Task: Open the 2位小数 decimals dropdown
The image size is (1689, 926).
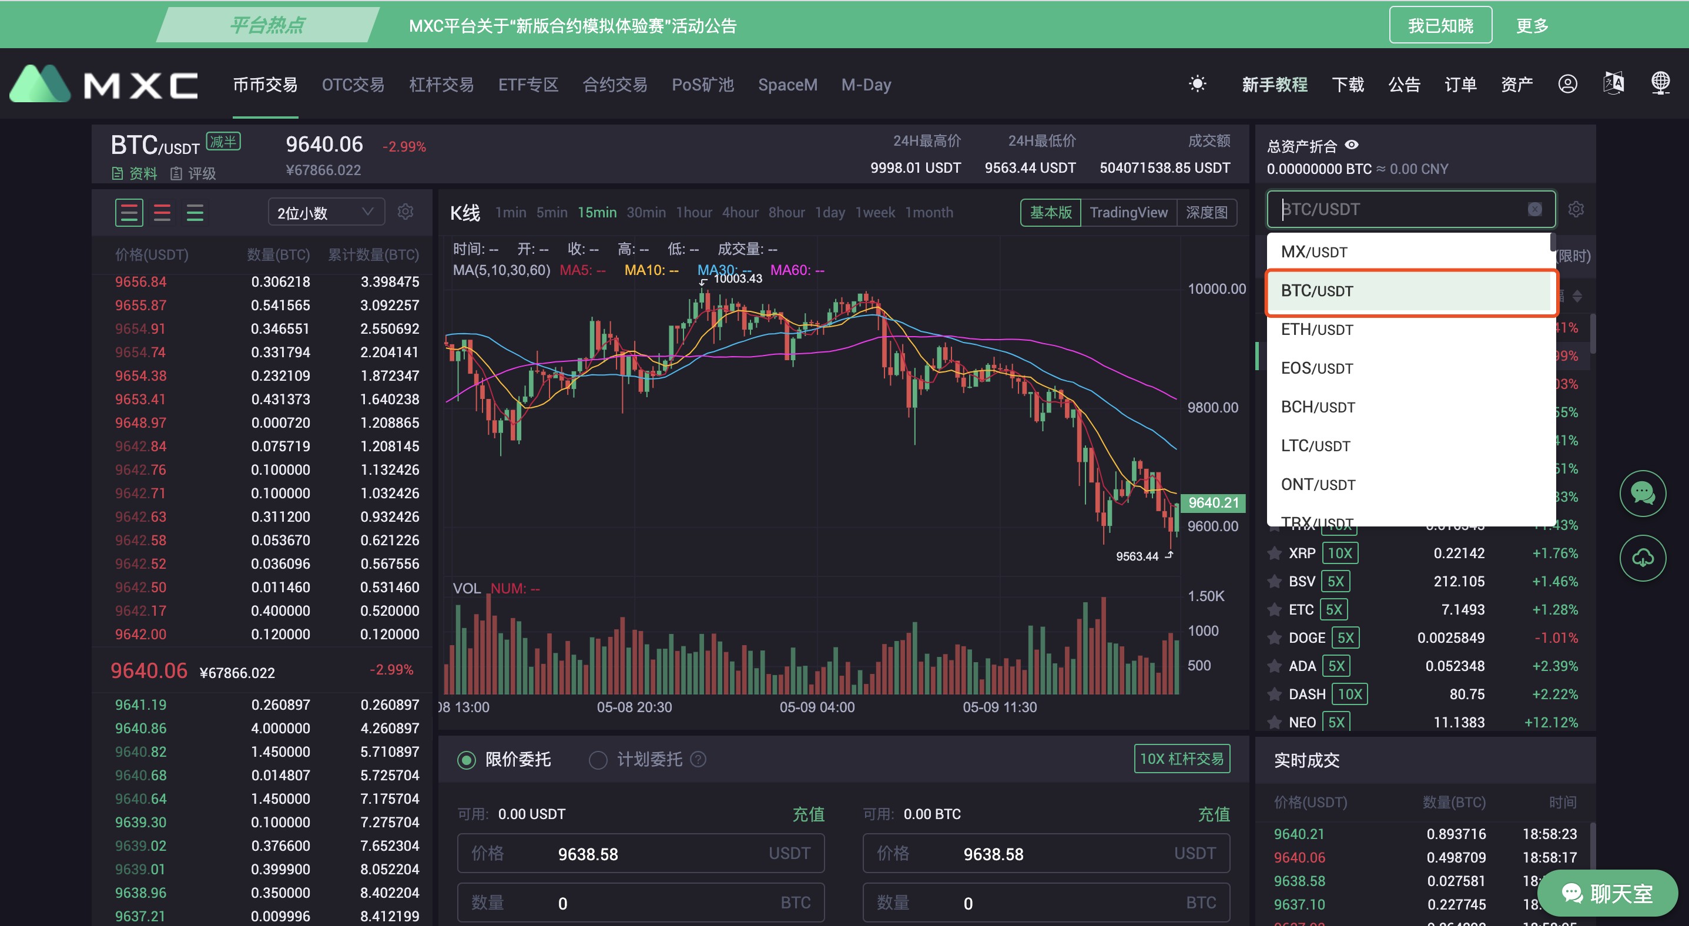Action: pyautogui.click(x=326, y=212)
